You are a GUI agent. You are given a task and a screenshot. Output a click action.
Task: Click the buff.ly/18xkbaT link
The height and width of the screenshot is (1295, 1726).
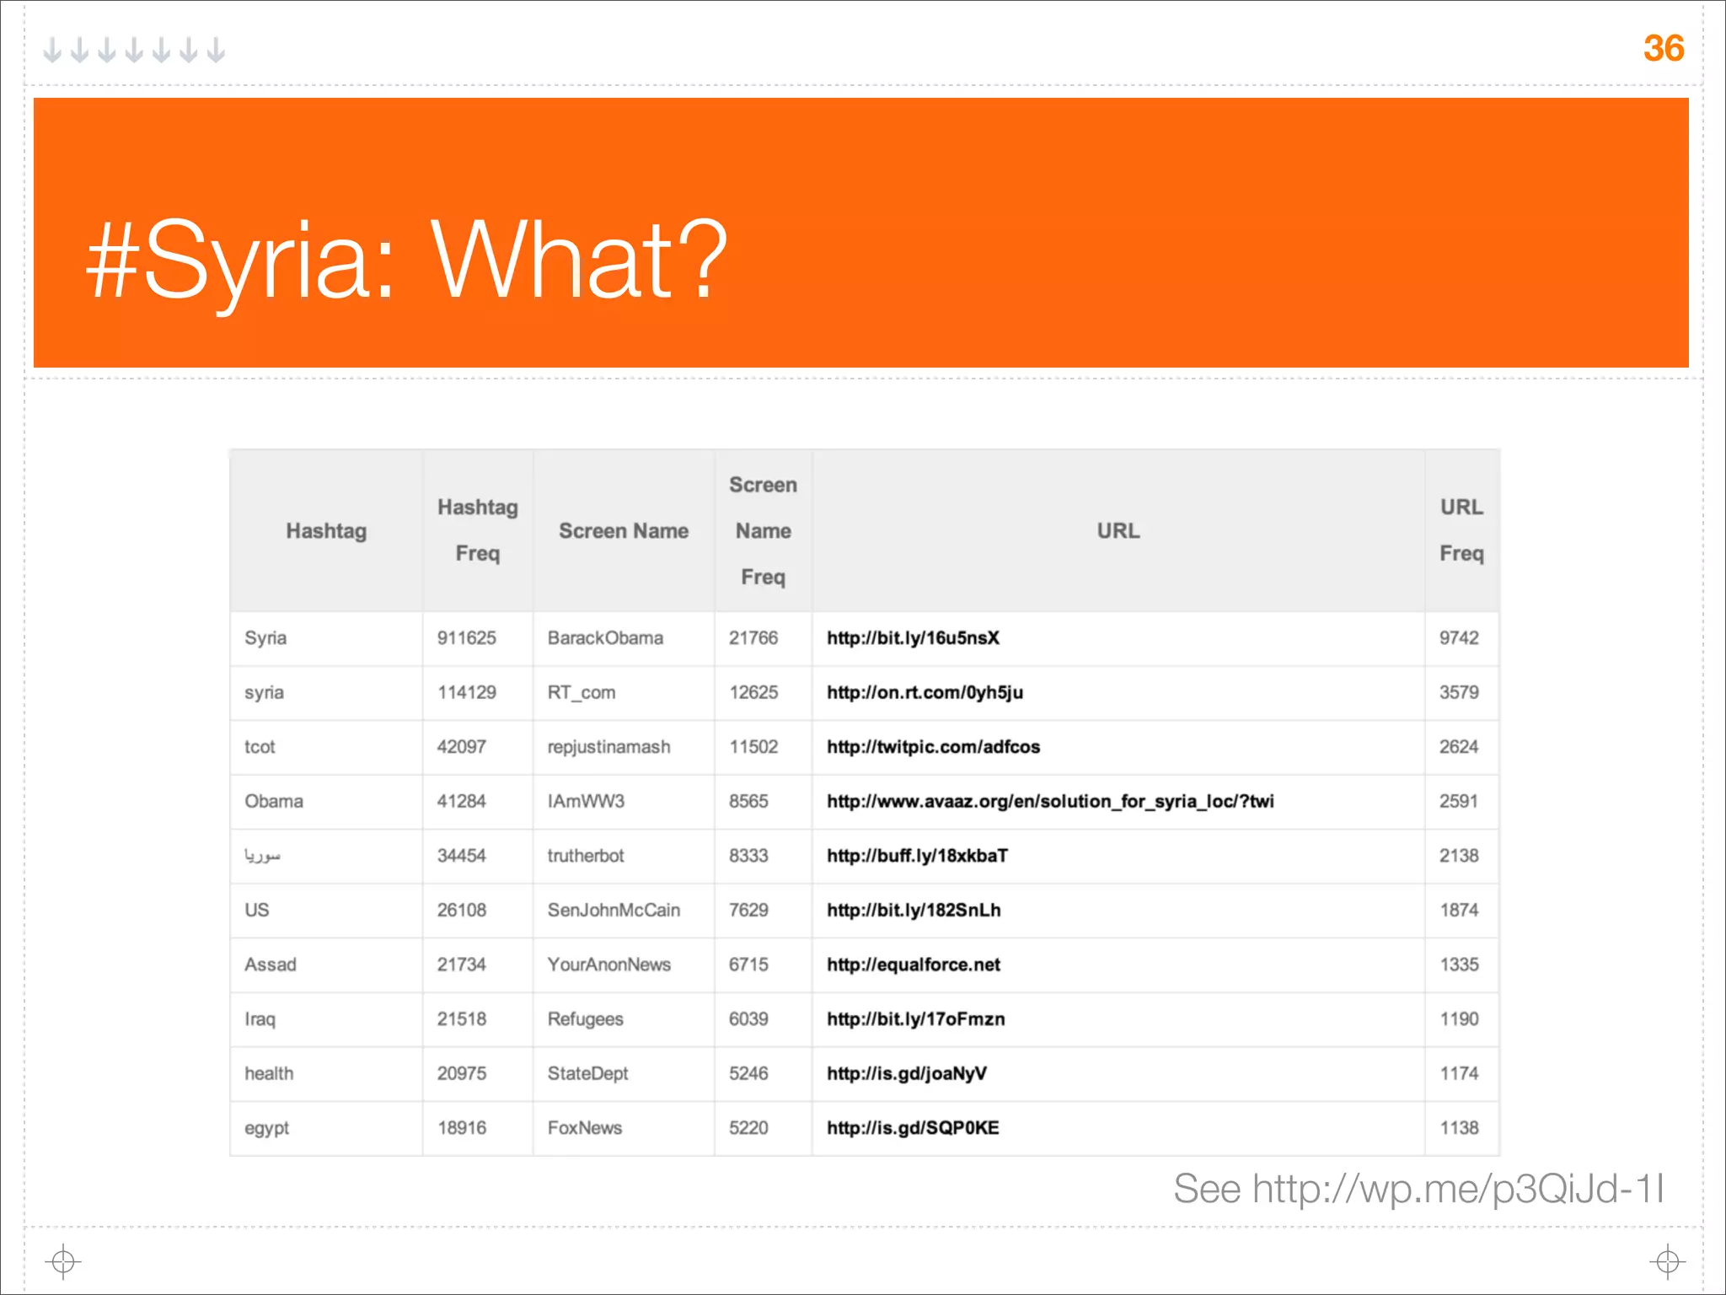(917, 856)
